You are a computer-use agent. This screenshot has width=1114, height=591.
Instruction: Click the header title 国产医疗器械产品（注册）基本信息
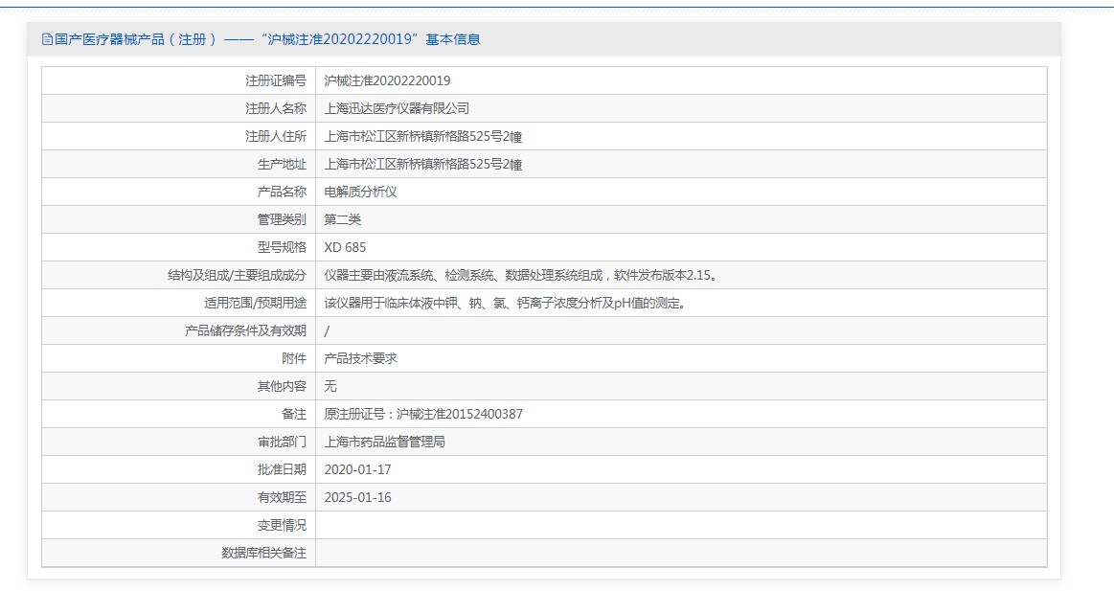coord(268,40)
